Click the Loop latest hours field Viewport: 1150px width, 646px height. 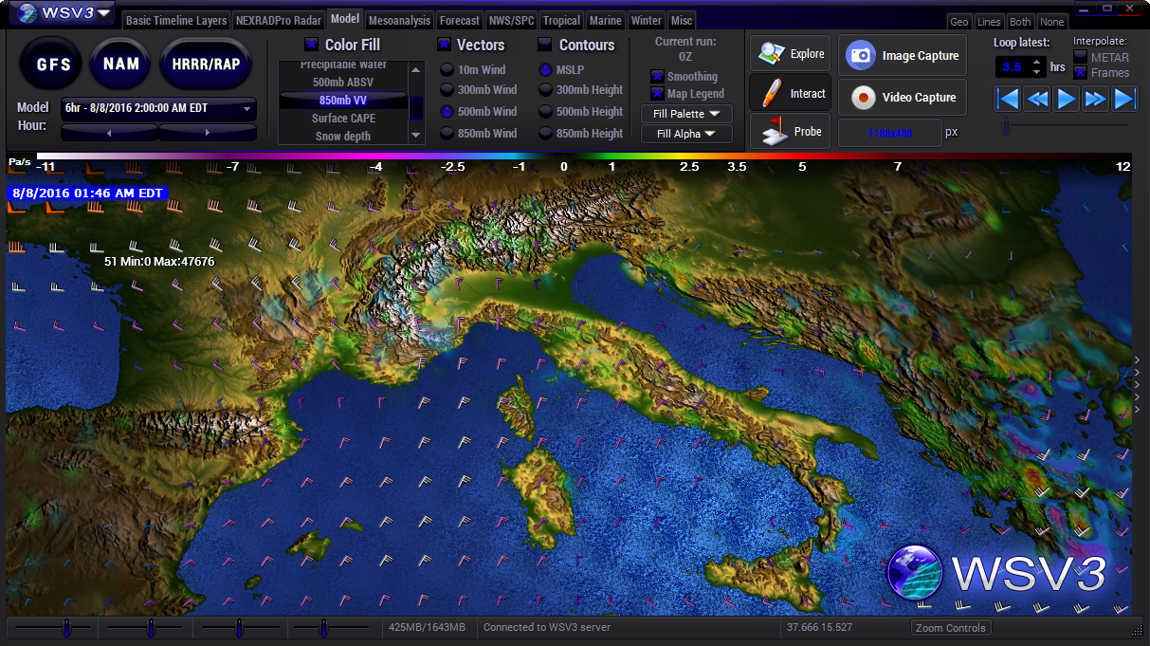click(1013, 67)
